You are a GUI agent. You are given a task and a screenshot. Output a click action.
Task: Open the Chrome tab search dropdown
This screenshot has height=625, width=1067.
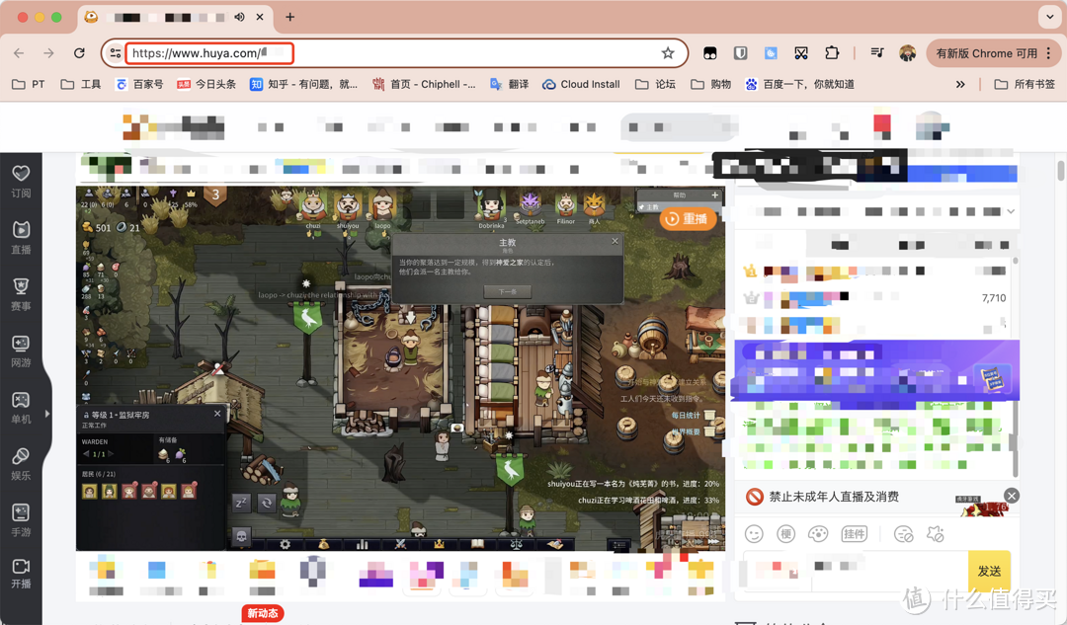point(1049,17)
